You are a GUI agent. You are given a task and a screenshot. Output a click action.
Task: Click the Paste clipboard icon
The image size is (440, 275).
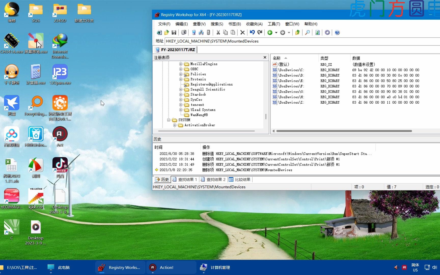coord(233,33)
